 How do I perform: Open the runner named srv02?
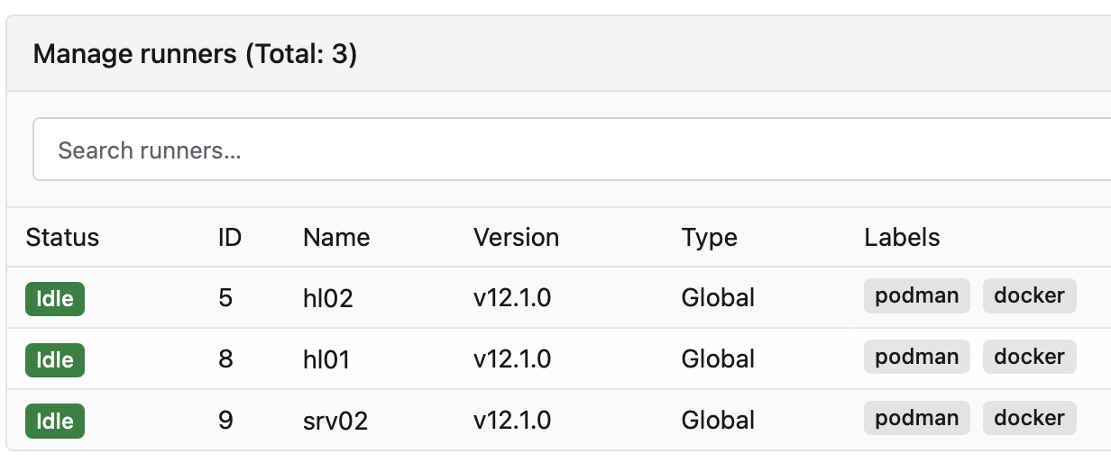(x=335, y=421)
